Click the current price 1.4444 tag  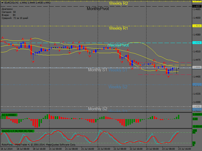tap(197, 67)
